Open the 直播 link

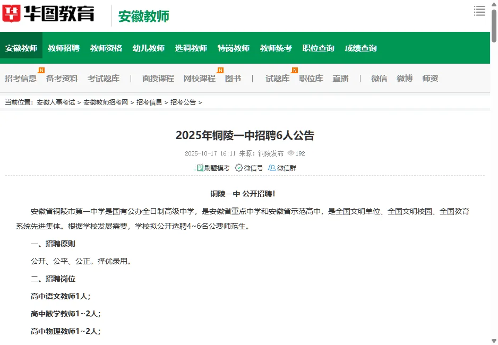pyautogui.click(x=340, y=78)
